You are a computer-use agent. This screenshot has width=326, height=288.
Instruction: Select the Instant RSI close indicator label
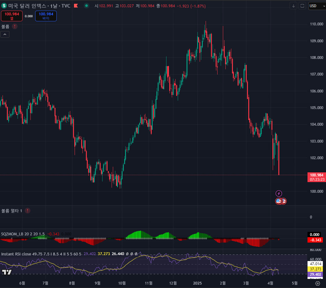pos(41,254)
